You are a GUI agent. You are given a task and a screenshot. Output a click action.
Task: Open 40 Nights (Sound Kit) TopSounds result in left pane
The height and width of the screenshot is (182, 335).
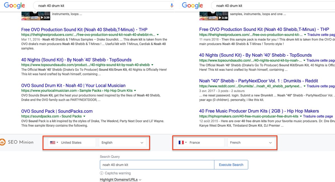pos(76,60)
